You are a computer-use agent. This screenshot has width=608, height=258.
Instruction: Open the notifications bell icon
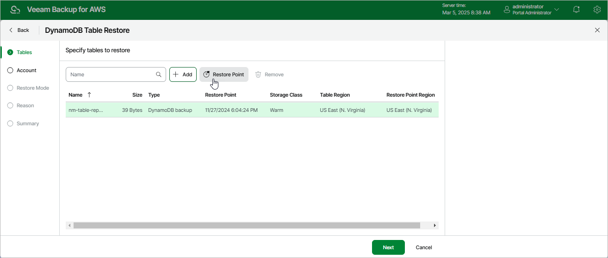(x=576, y=9)
